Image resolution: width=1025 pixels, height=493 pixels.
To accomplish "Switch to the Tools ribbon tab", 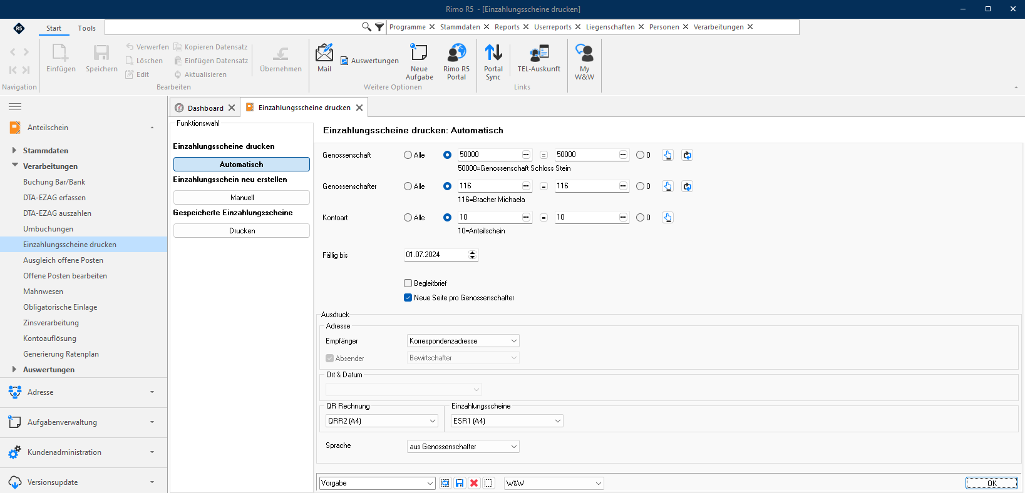I will click(x=87, y=28).
